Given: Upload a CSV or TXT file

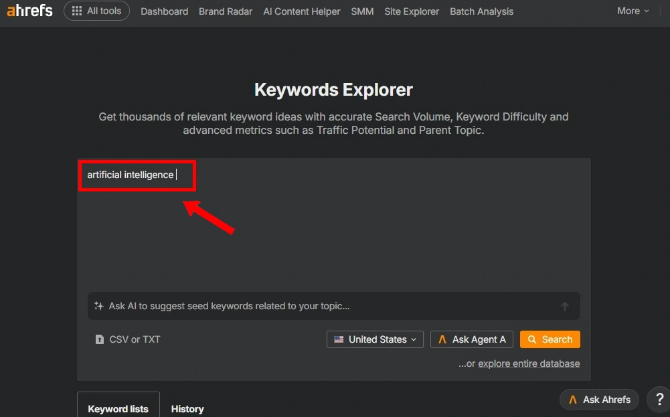Looking at the screenshot, I should [x=127, y=339].
